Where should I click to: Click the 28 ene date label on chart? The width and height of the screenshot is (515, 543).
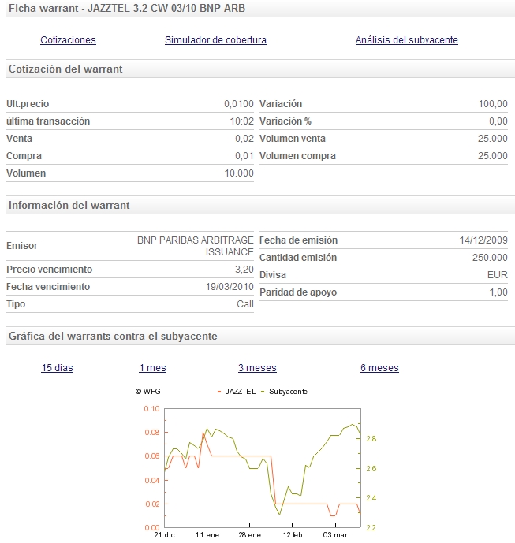(249, 535)
